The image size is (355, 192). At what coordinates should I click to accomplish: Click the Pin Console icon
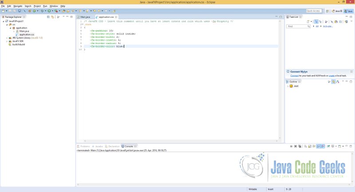point(328,146)
